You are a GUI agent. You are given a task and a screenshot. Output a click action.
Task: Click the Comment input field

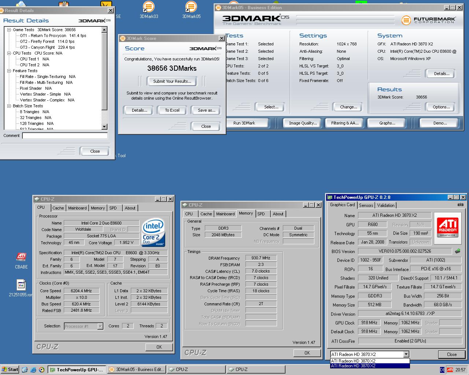(x=65, y=136)
